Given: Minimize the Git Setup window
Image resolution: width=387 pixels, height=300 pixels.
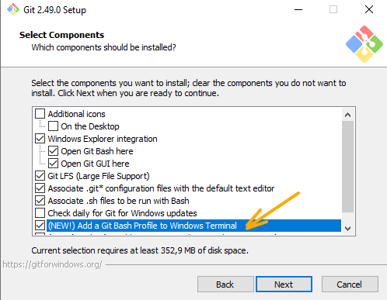Looking at the screenshot, I should (x=298, y=9).
